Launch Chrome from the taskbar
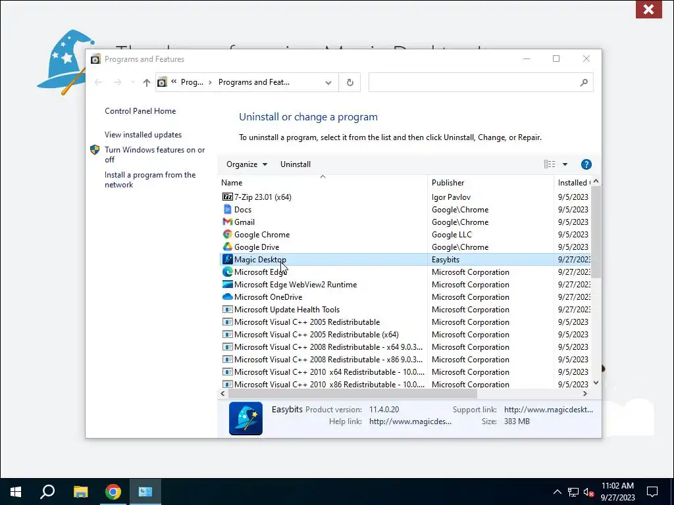Viewport: 674px width, 505px height. click(113, 492)
